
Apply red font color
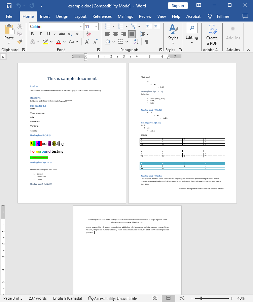click(x=59, y=42)
